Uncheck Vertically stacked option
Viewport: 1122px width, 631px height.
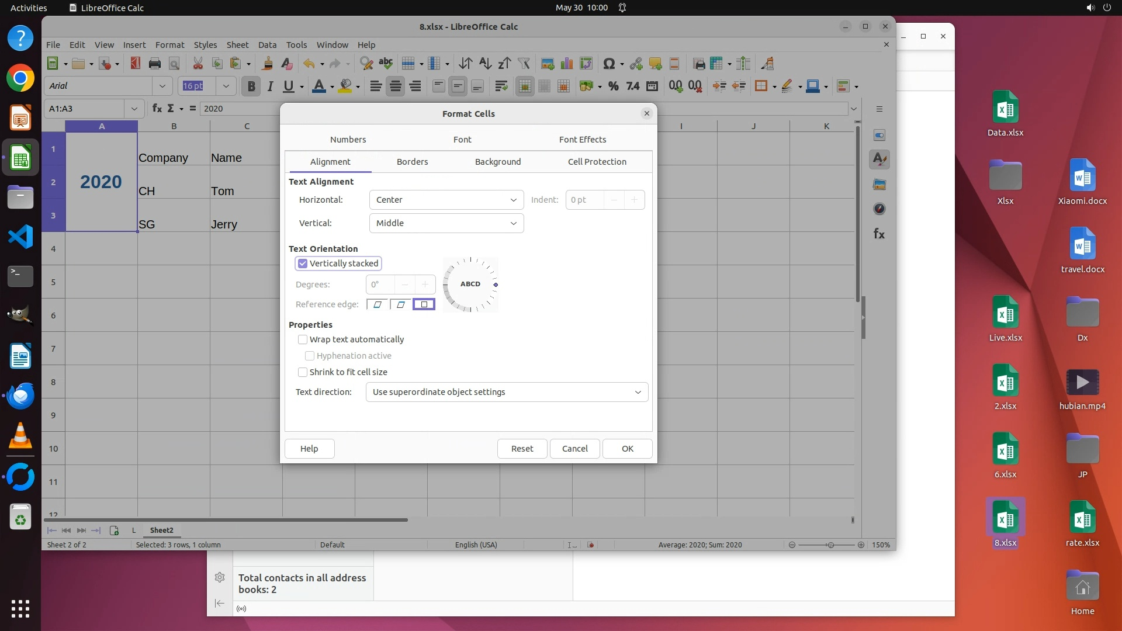coord(303,264)
